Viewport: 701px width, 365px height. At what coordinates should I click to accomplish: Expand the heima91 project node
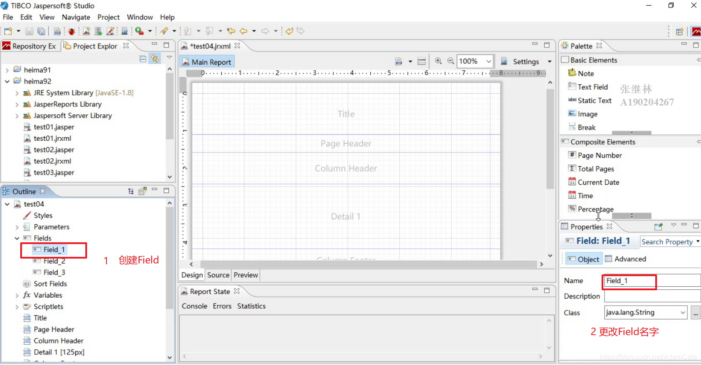coord(7,70)
